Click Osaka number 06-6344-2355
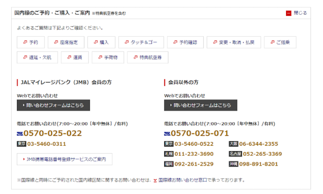The image size is (323, 194). click(259, 144)
